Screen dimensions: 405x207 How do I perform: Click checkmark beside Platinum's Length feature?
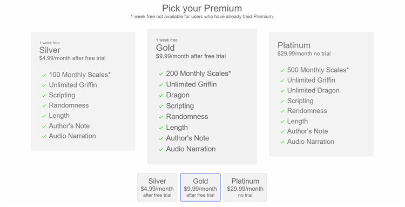[282, 122]
